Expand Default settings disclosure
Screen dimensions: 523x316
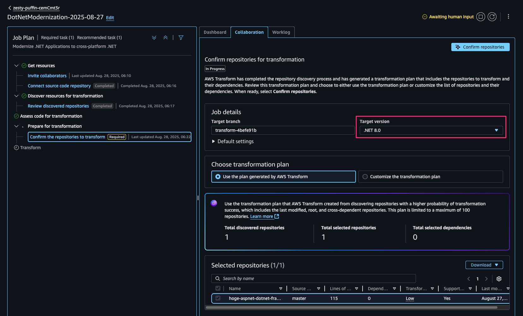[232, 141]
